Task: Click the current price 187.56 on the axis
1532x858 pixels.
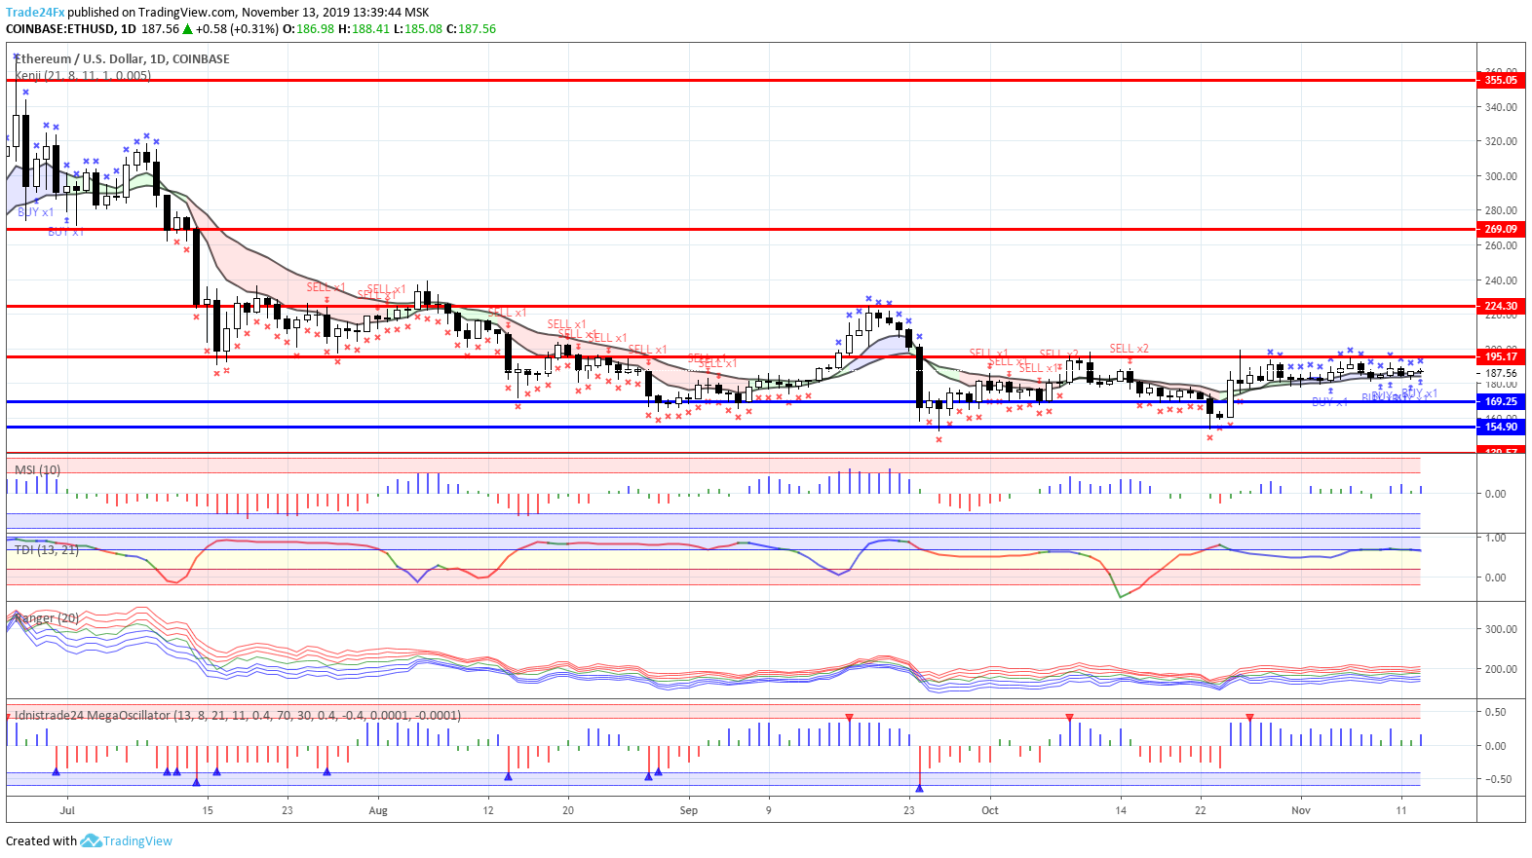Action: click(x=1501, y=373)
